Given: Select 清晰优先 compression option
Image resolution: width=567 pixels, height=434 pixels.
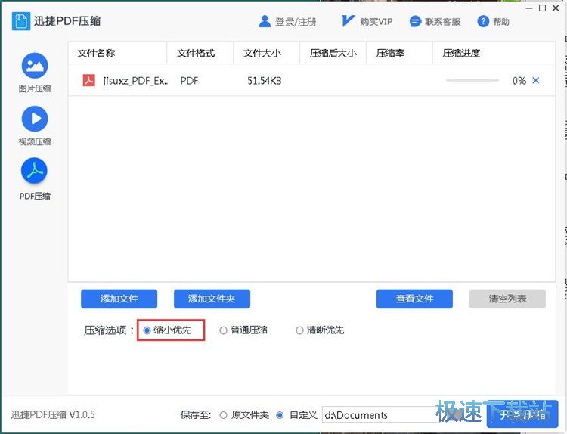Looking at the screenshot, I should click(320, 330).
